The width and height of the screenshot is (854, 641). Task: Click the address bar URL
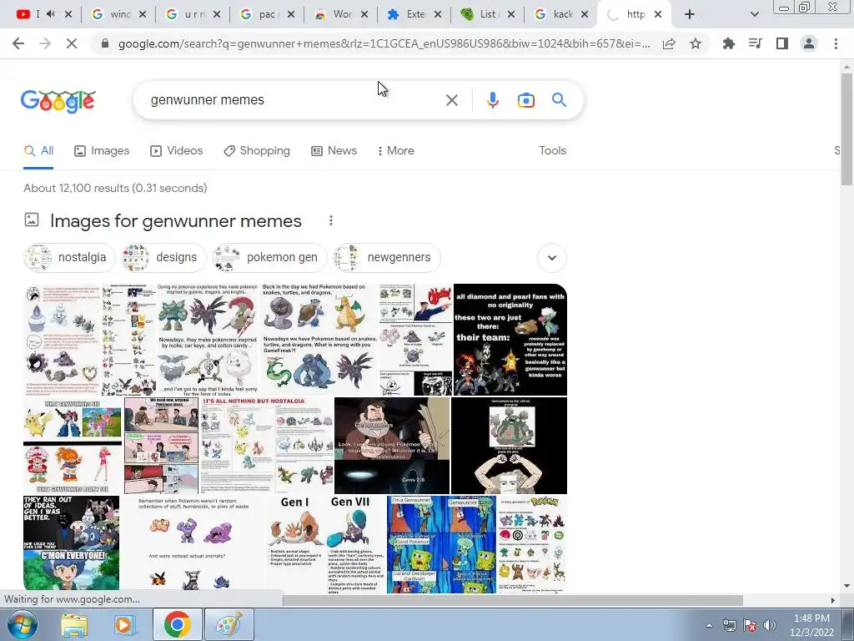384,43
